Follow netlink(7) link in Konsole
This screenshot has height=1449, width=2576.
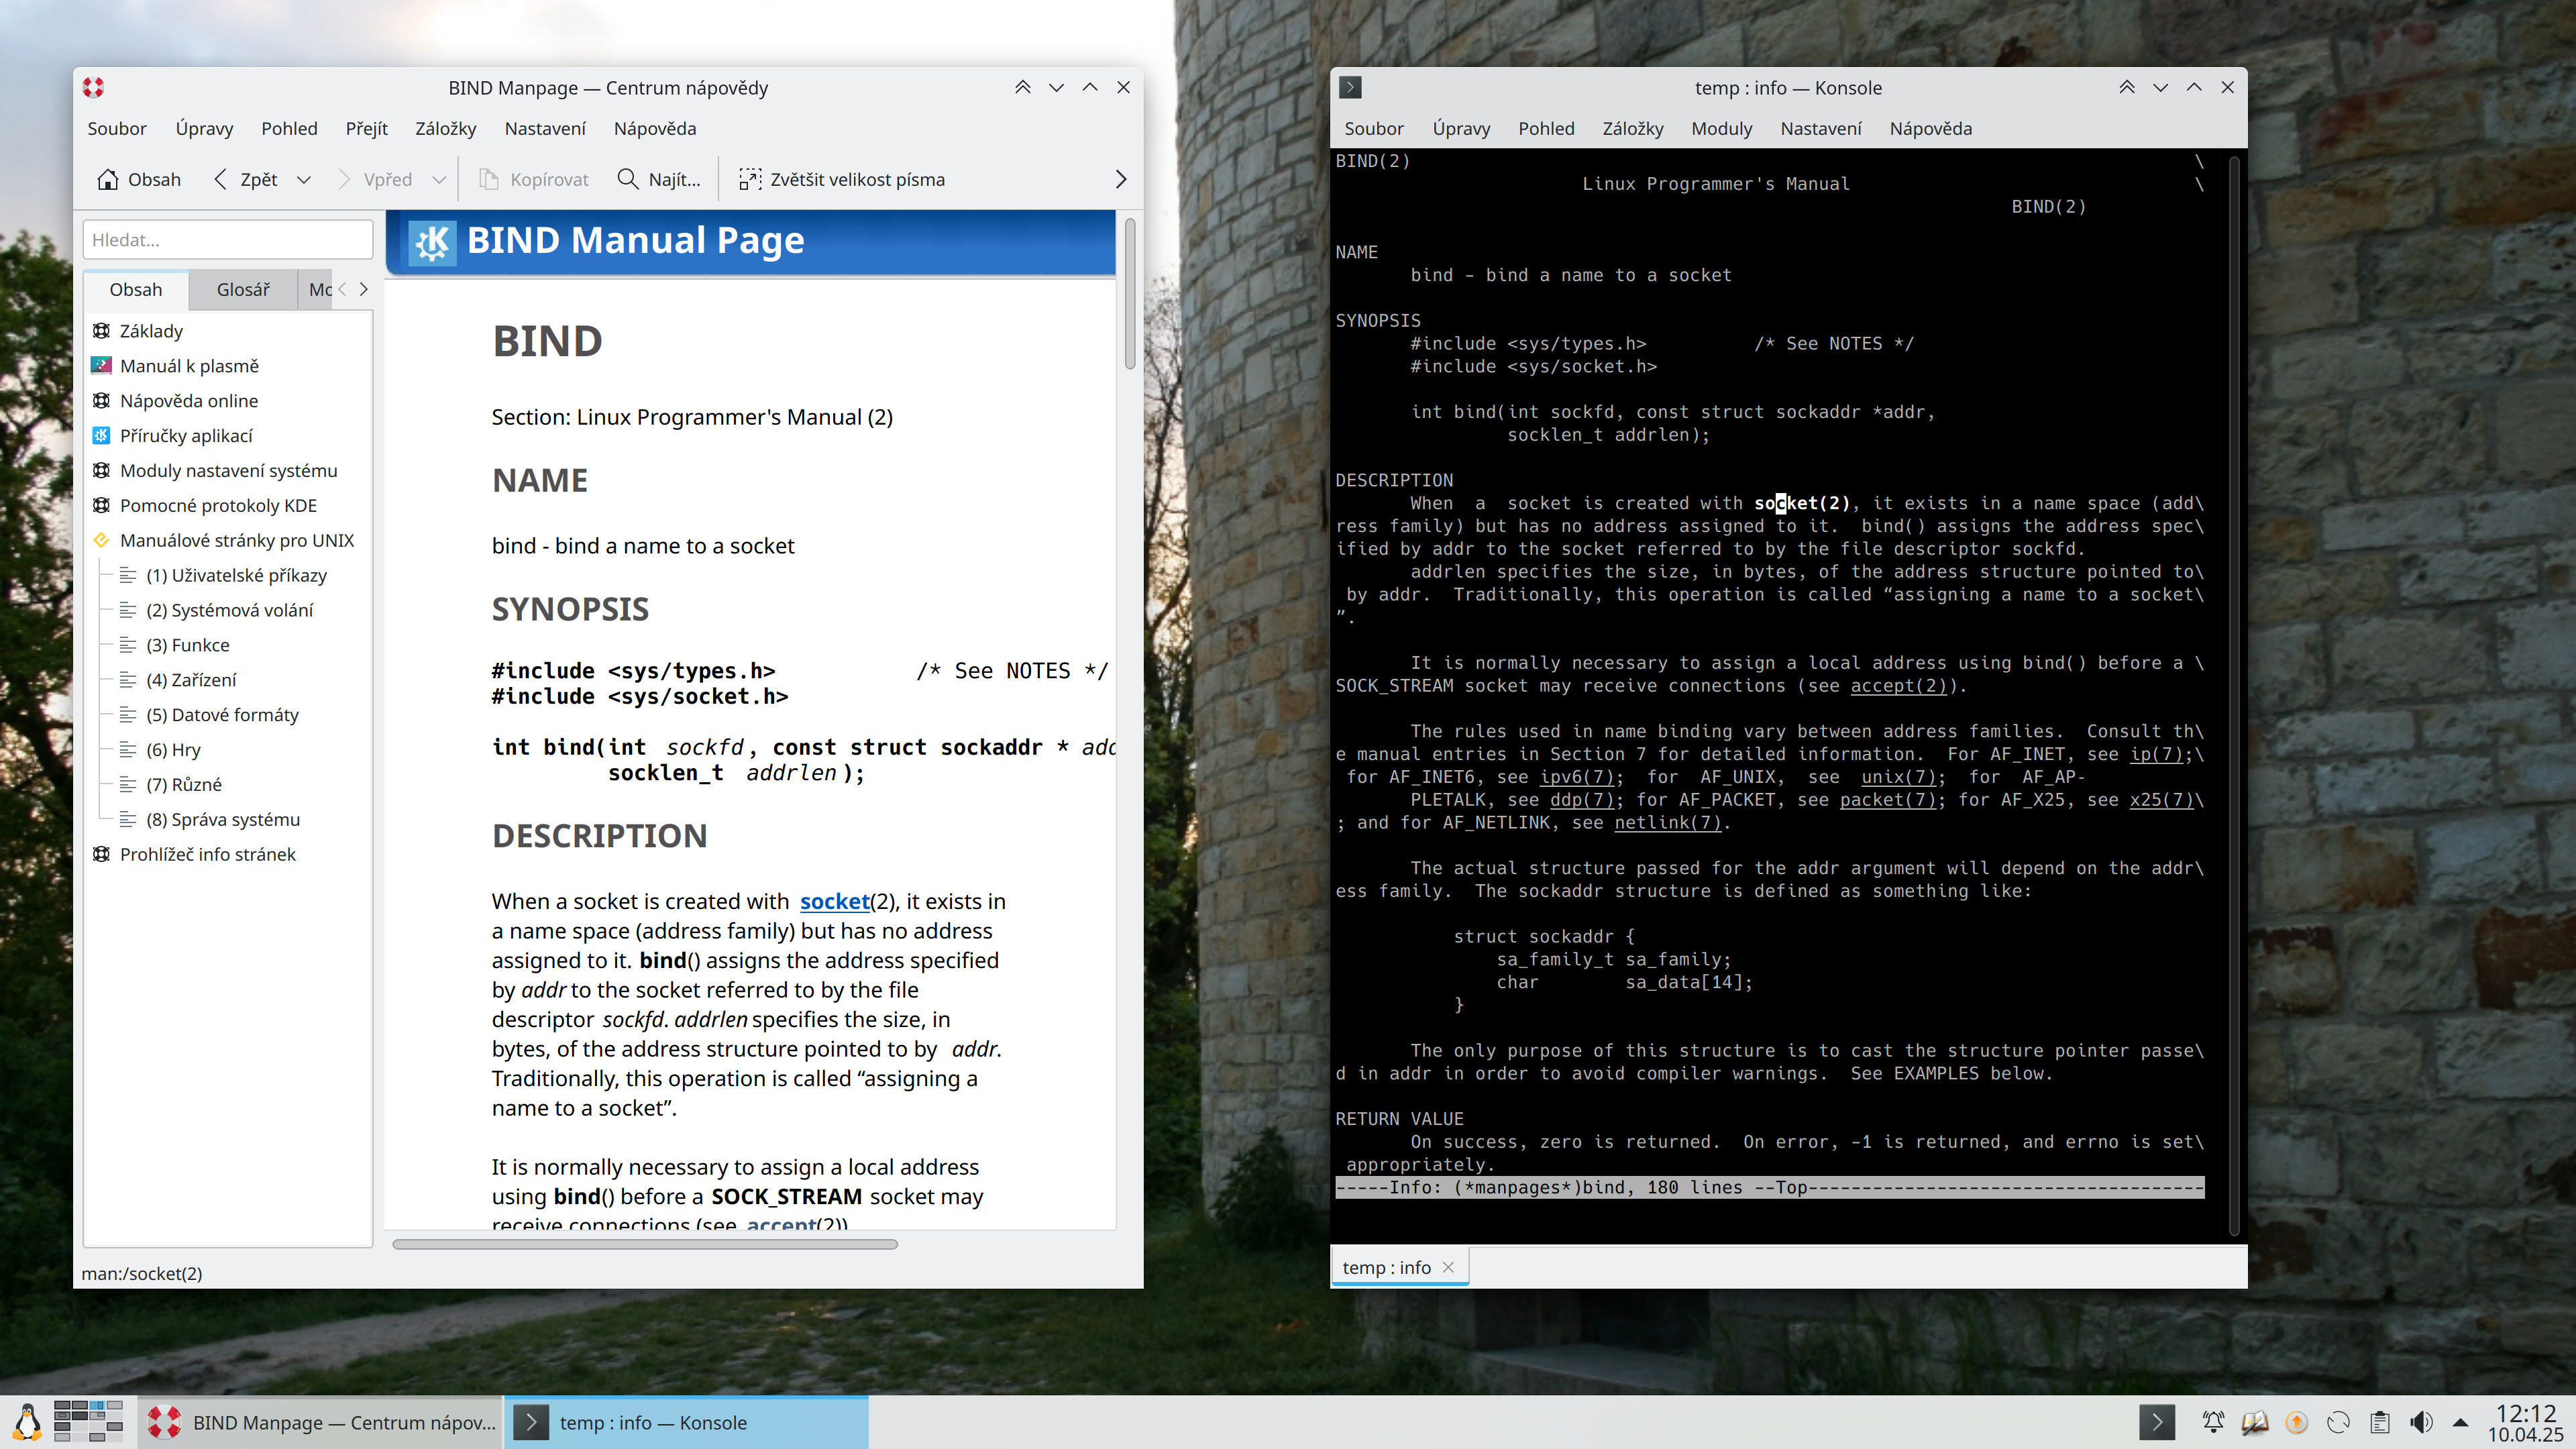click(x=1668, y=824)
